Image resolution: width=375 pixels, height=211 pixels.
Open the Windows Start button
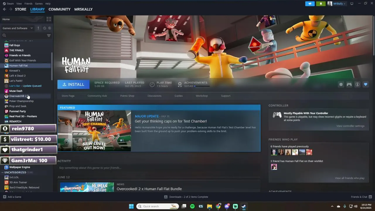pyautogui.click(x=131, y=206)
